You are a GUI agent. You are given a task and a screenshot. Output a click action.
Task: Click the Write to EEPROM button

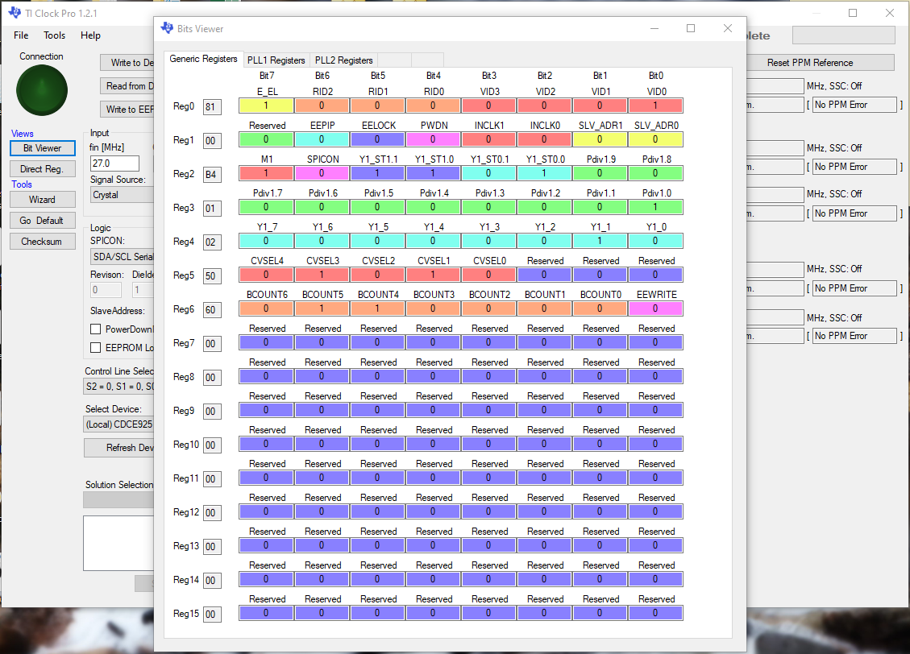pos(127,109)
